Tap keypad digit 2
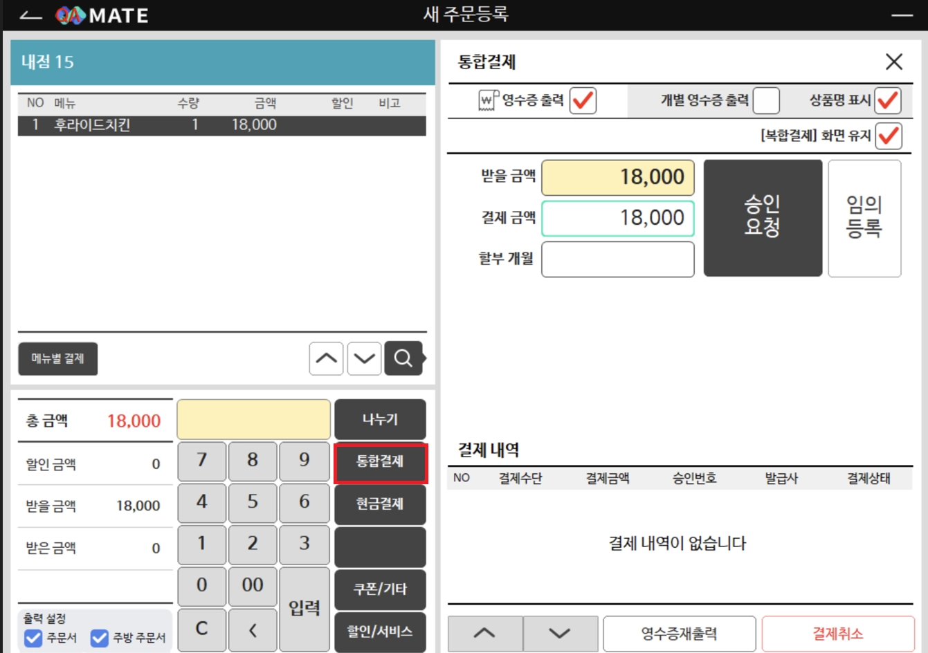The height and width of the screenshot is (653, 928). point(253,544)
